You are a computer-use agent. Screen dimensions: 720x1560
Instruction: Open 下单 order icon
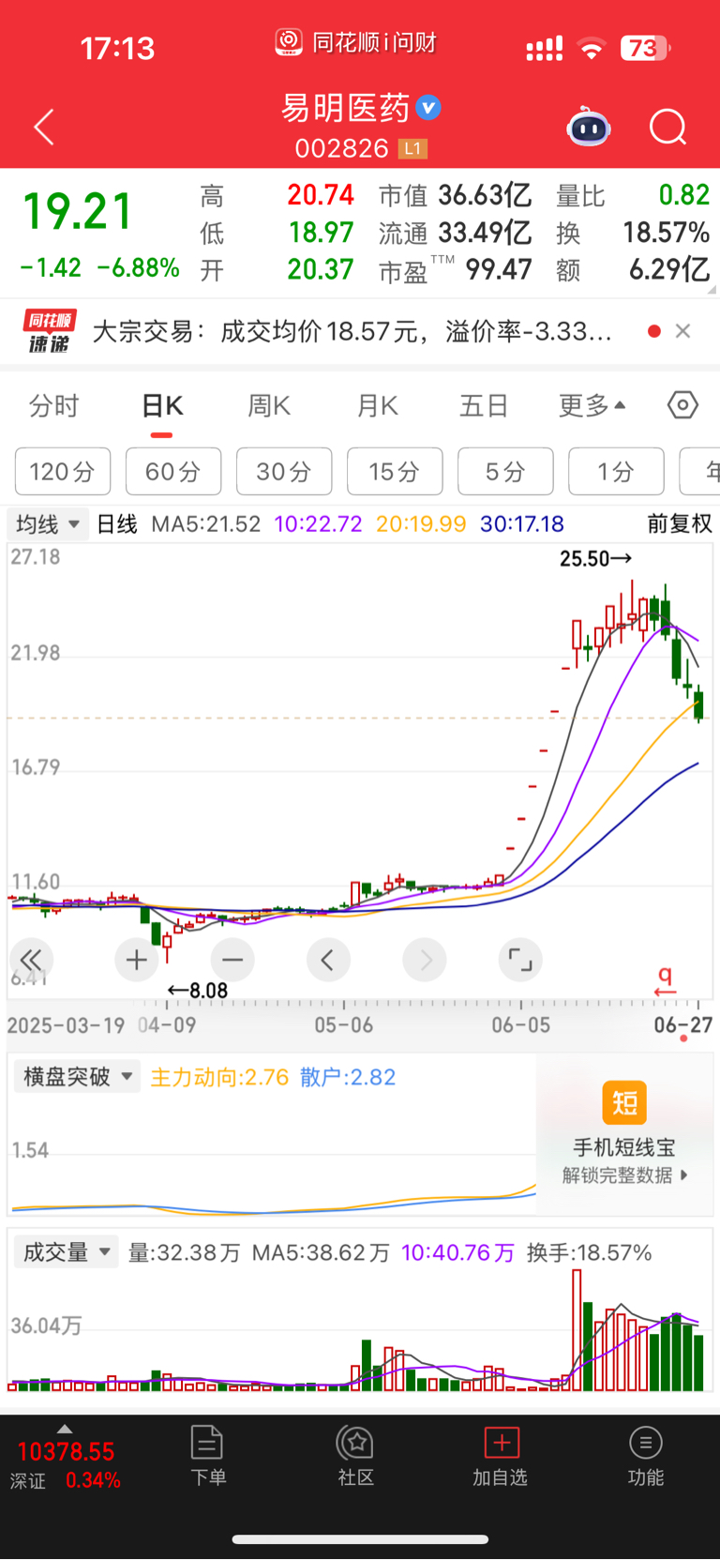[x=207, y=1455]
